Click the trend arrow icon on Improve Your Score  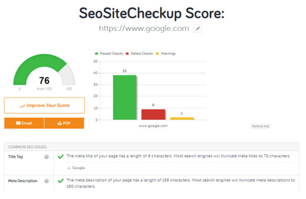22,106
